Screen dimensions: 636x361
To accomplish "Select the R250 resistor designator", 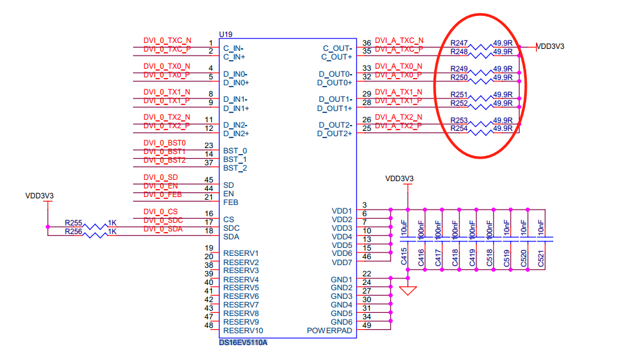I will pos(459,77).
